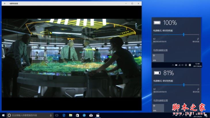This screenshot has width=210, height=118.
Task: Click the 50% brightness tile in 100% panel
Action: (x=158, y=58)
